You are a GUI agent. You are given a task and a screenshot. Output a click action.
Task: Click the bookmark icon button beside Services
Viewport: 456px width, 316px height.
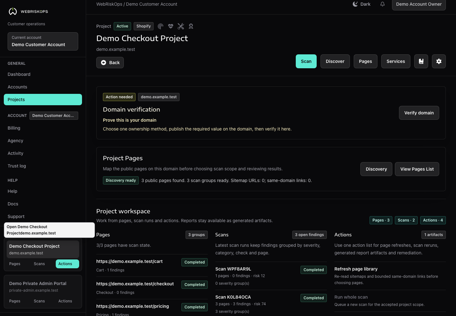pos(421,61)
